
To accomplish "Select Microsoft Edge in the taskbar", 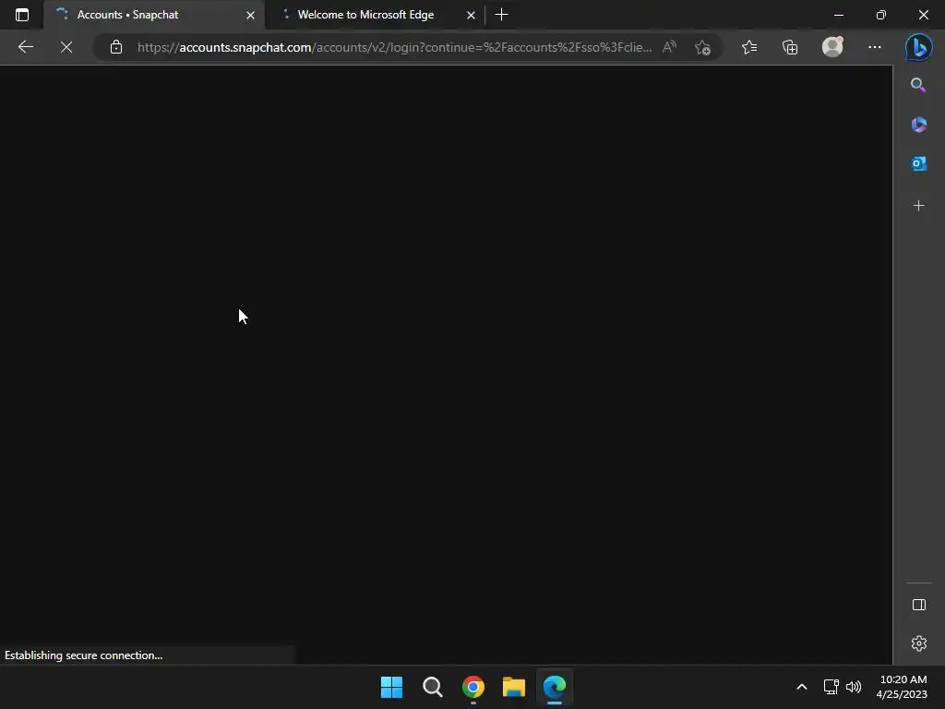I will [x=555, y=687].
